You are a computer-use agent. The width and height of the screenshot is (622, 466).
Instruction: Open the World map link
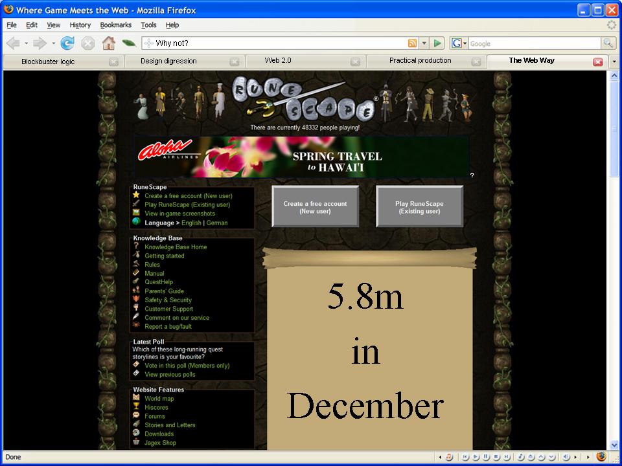(159, 398)
